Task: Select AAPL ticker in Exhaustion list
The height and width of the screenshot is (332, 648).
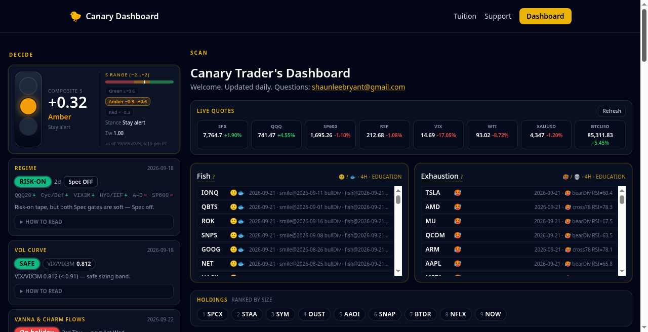Action: tap(433, 264)
